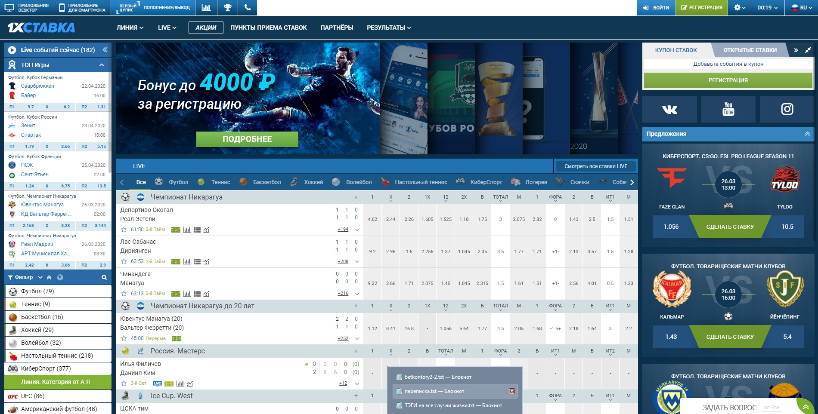Viewport: 818px width, 414px height.
Task: Open ПРИЛОЖЕНИЕ ДЛЯ СМАРТФОНА link
Action: tap(82, 8)
